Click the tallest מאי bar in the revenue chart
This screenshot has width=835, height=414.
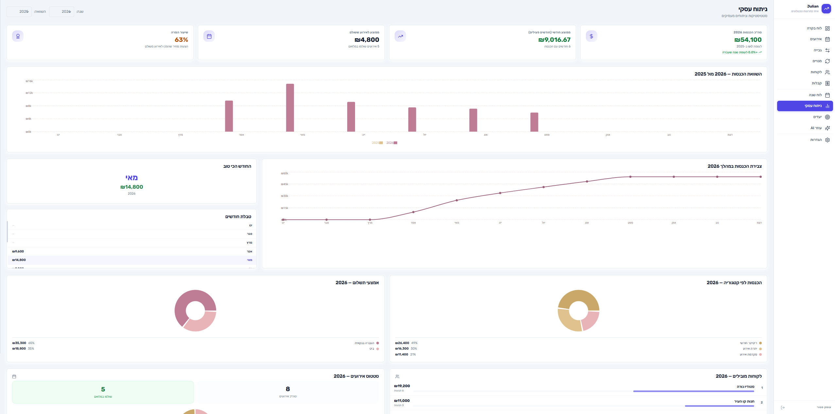[x=290, y=108]
